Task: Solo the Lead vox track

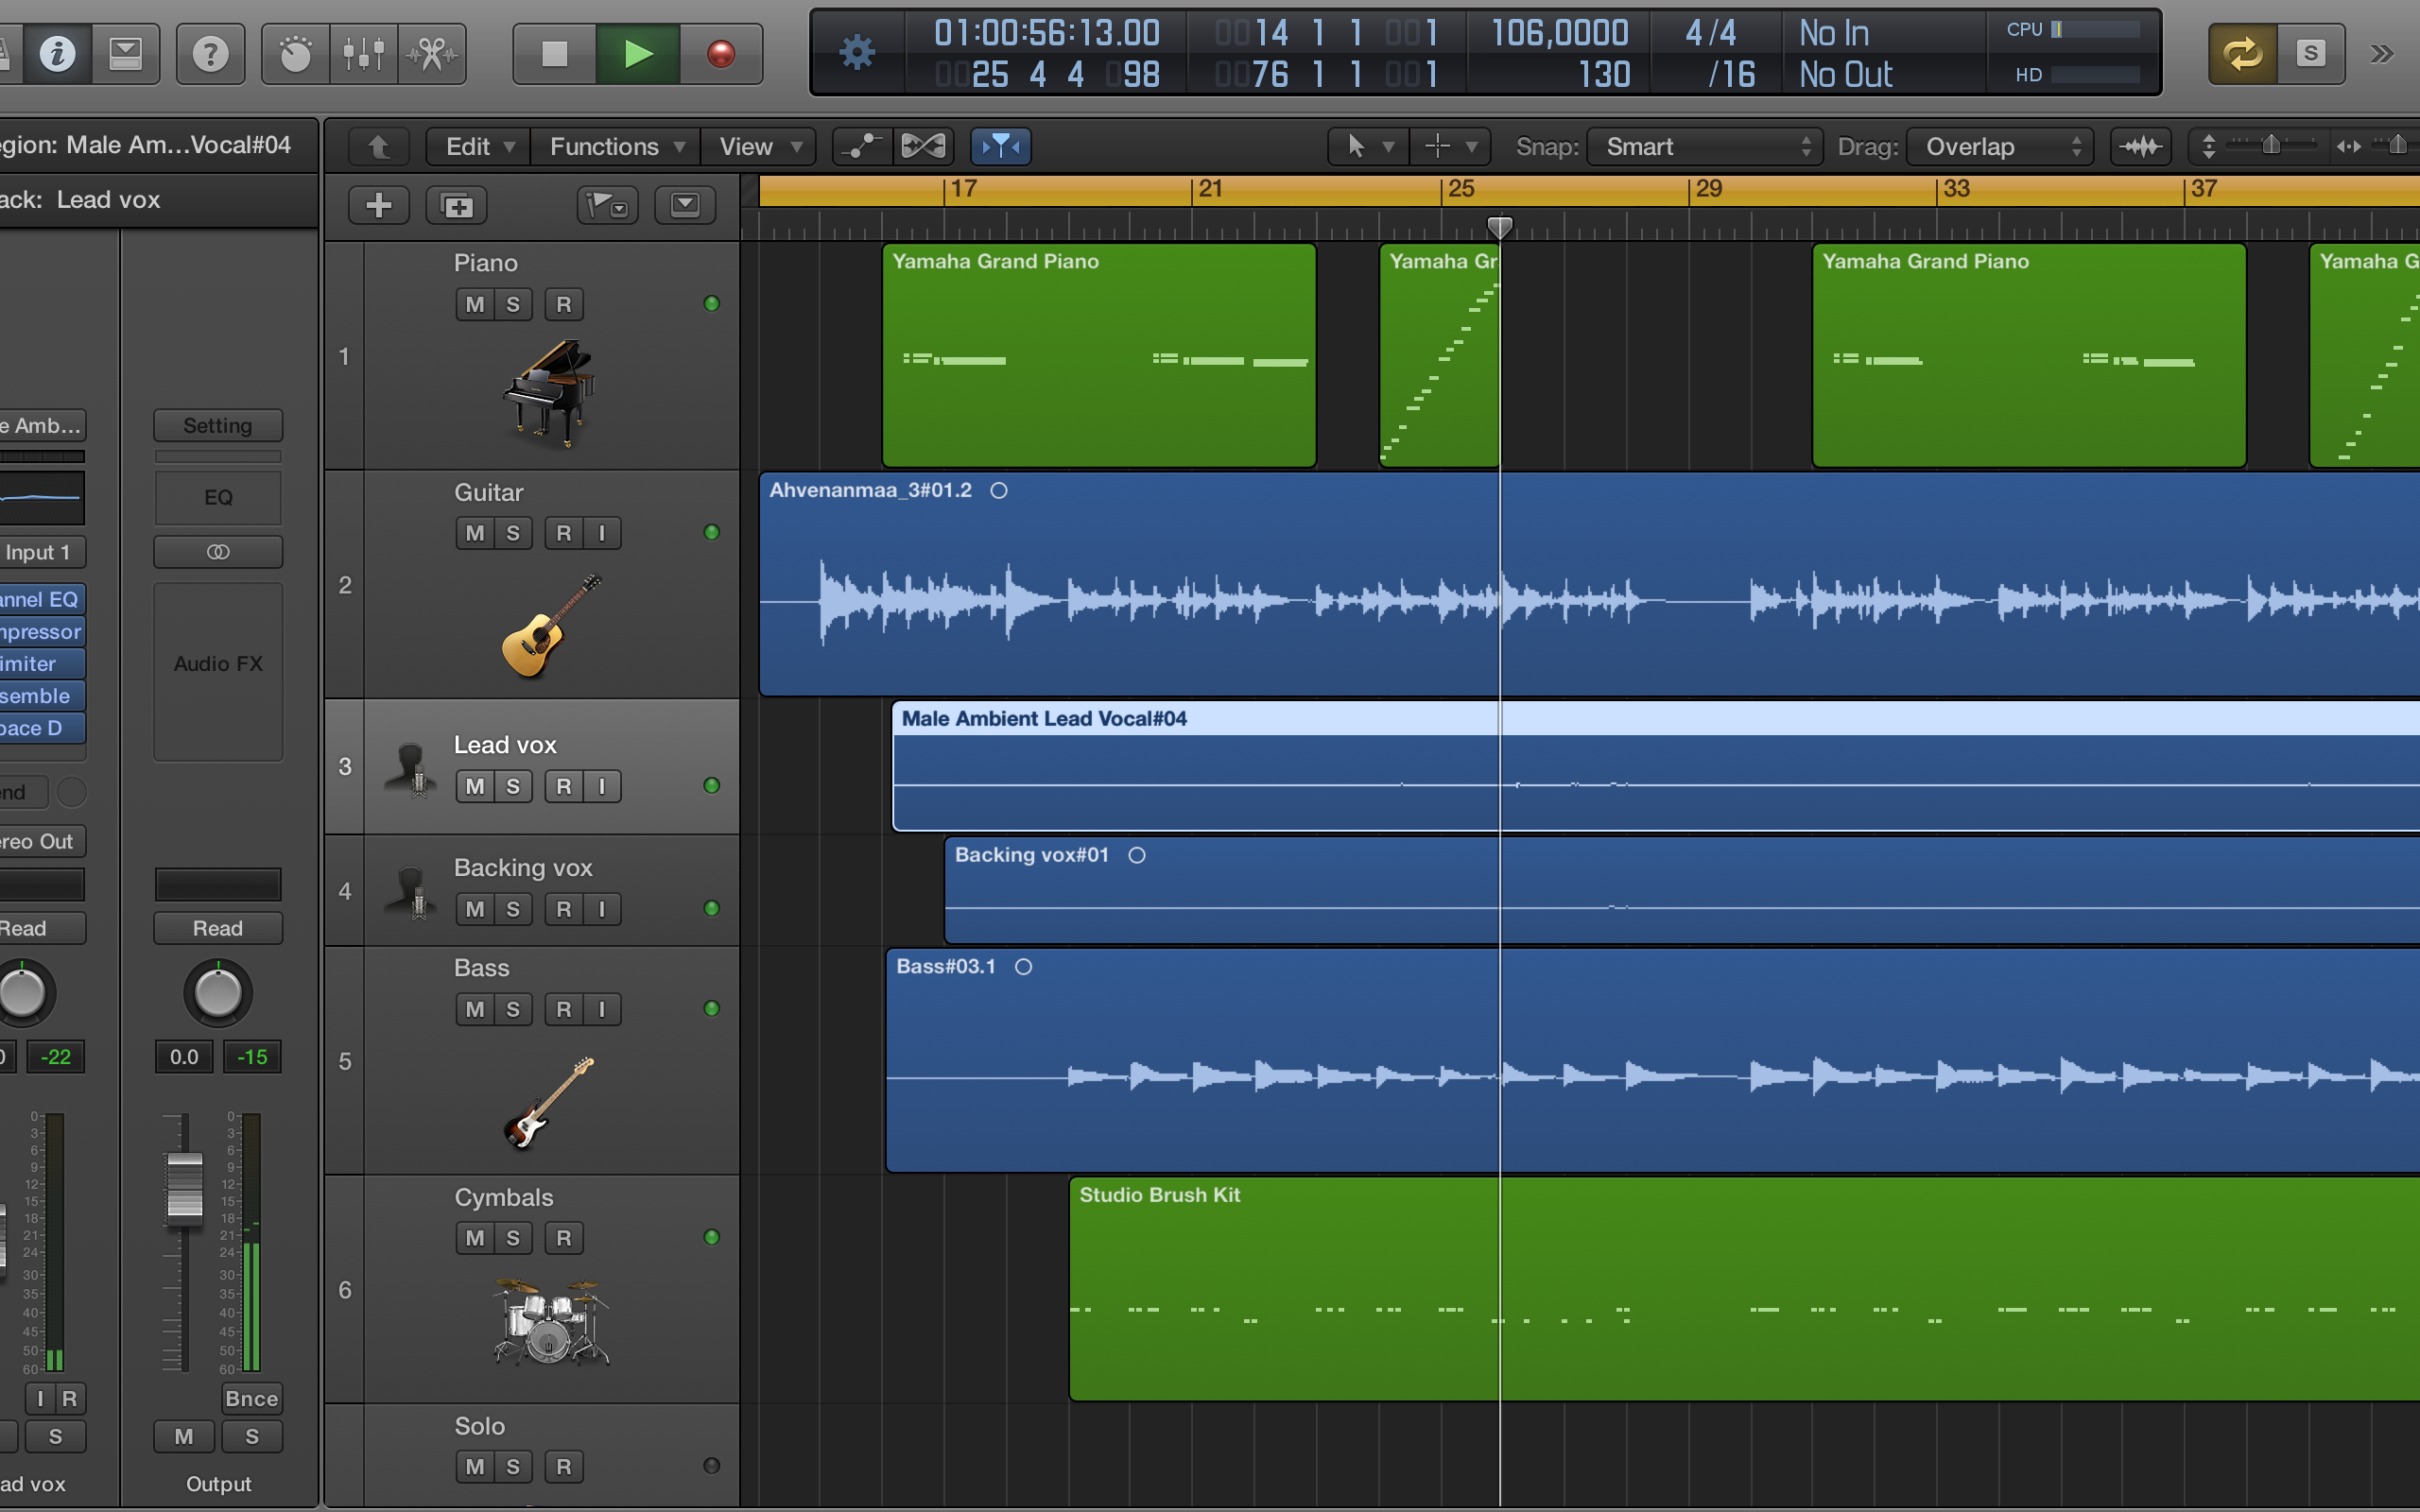Action: [513, 786]
